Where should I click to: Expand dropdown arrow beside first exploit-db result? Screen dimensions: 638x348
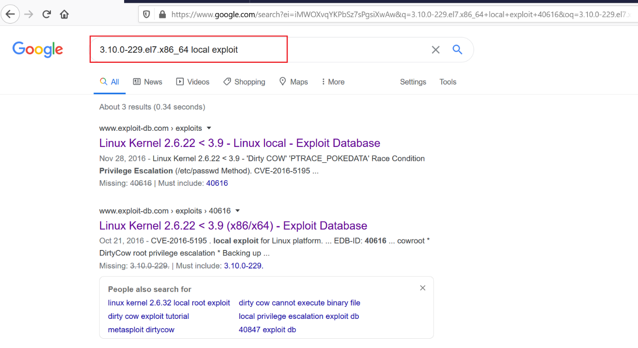click(x=209, y=128)
